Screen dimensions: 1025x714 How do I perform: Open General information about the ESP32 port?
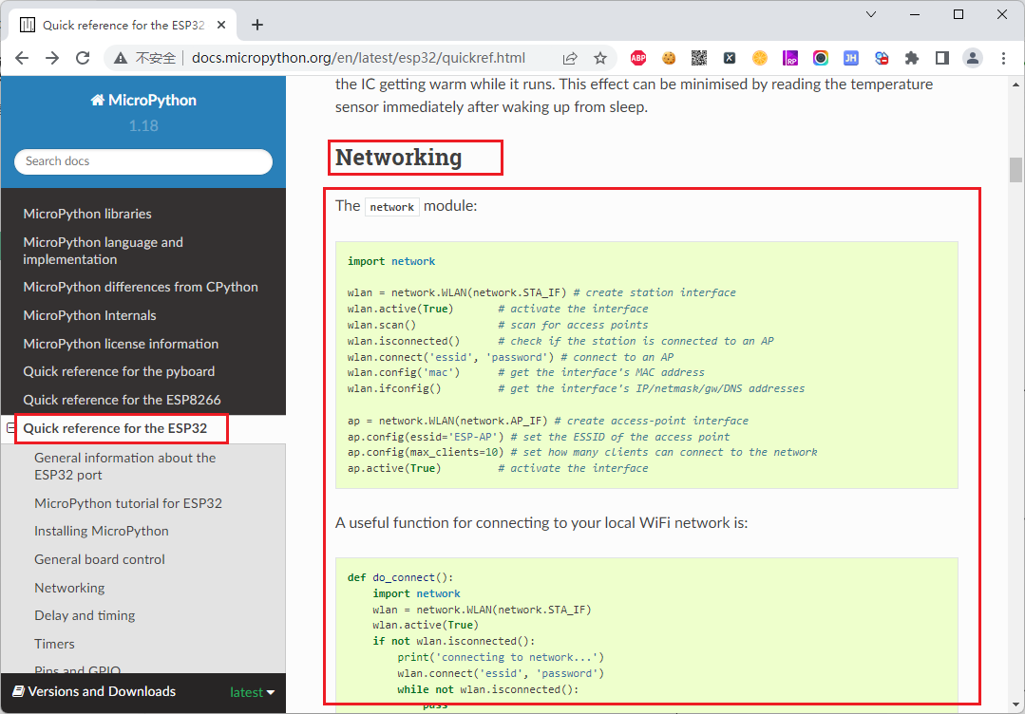[x=124, y=466]
